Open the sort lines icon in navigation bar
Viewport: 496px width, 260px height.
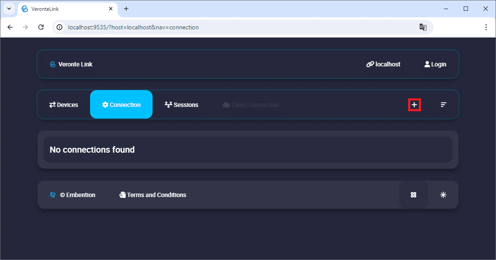[x=443, y=105]
